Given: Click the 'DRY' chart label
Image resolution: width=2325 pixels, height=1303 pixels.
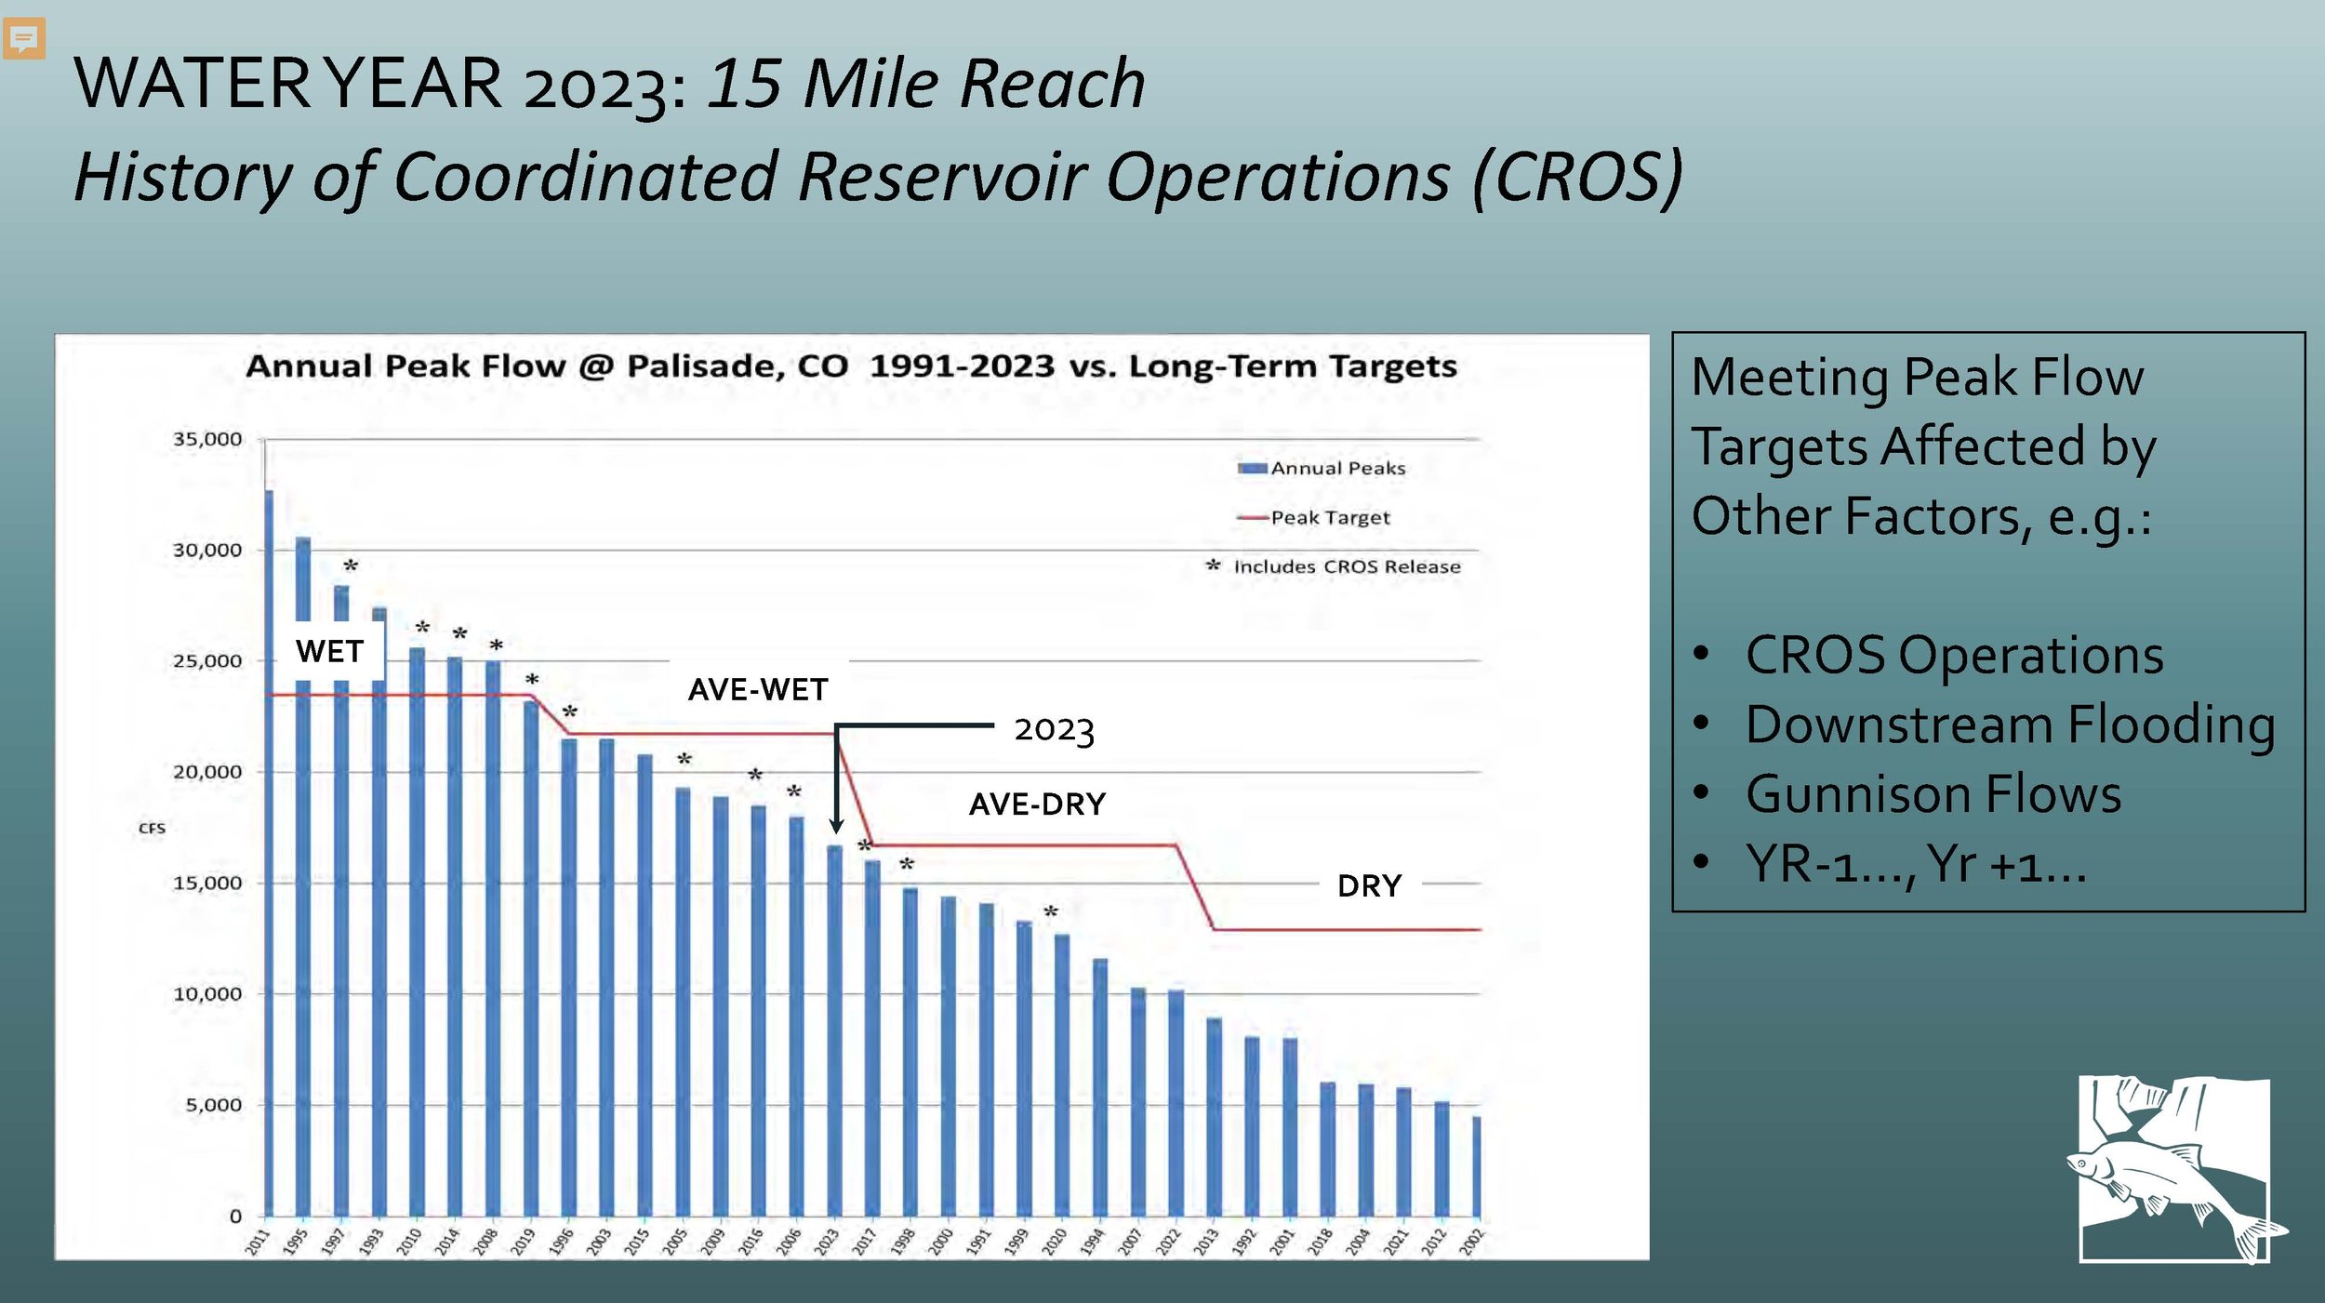Looking at the screenshot, I should click(1369, 885).
